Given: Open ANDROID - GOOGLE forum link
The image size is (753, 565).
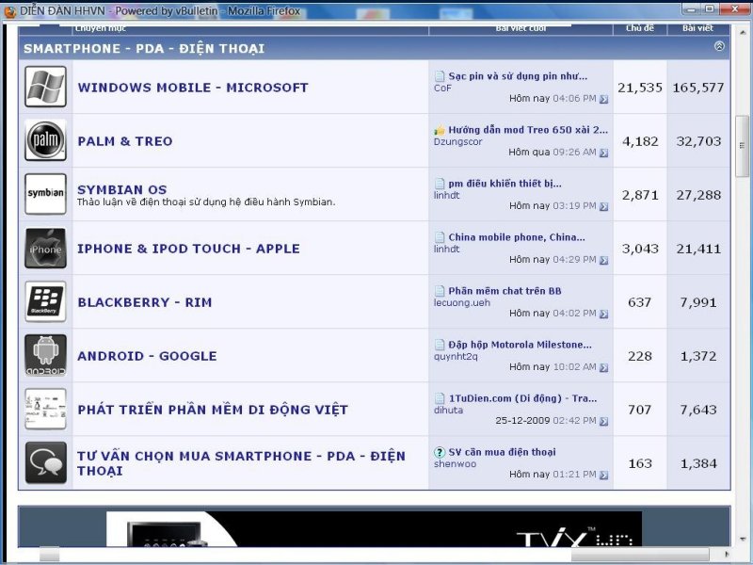Looking at the screenshot, I should coord(147,356).
